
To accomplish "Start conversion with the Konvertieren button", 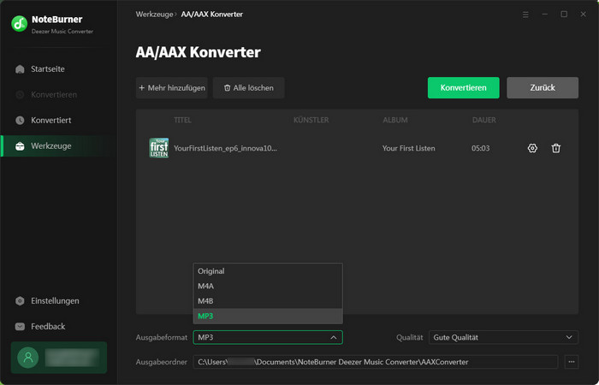I will pyautogui.click(x=464, y=88).
